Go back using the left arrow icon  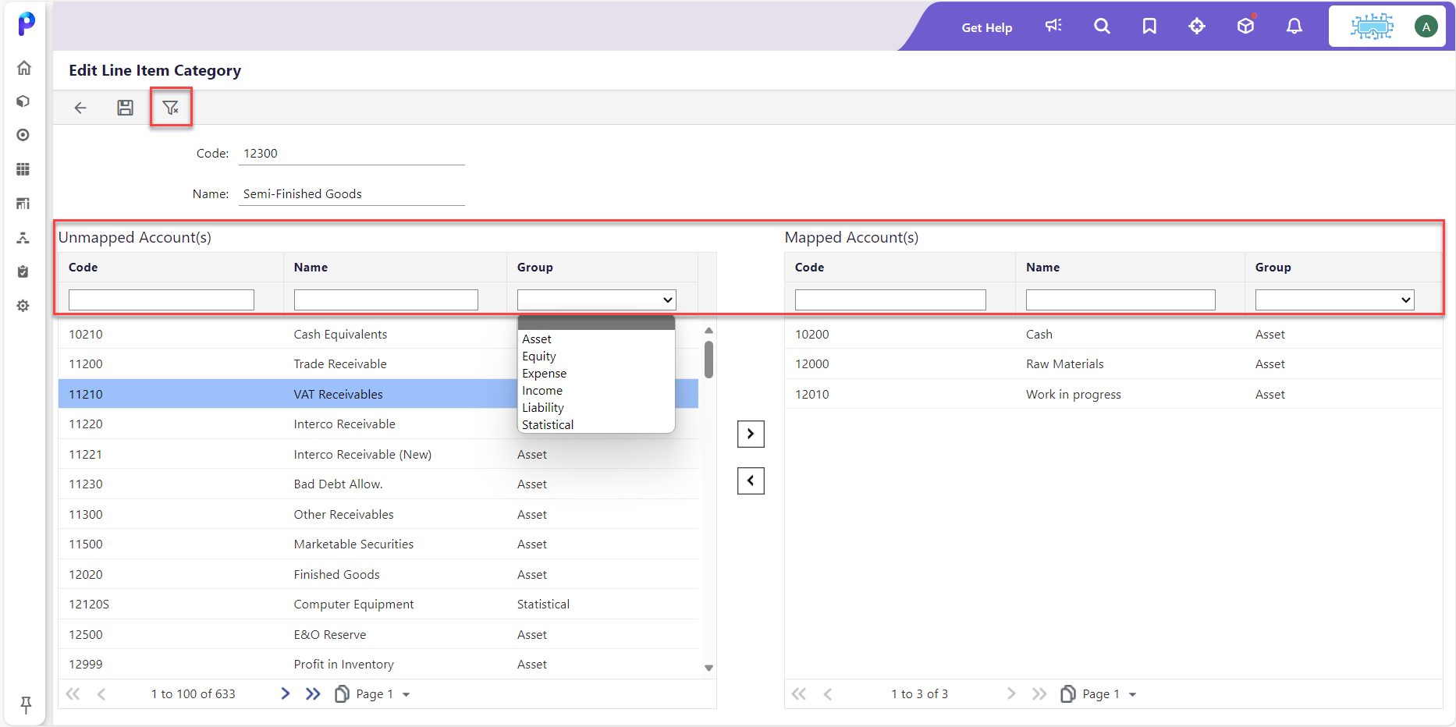[x=80, y=108]
